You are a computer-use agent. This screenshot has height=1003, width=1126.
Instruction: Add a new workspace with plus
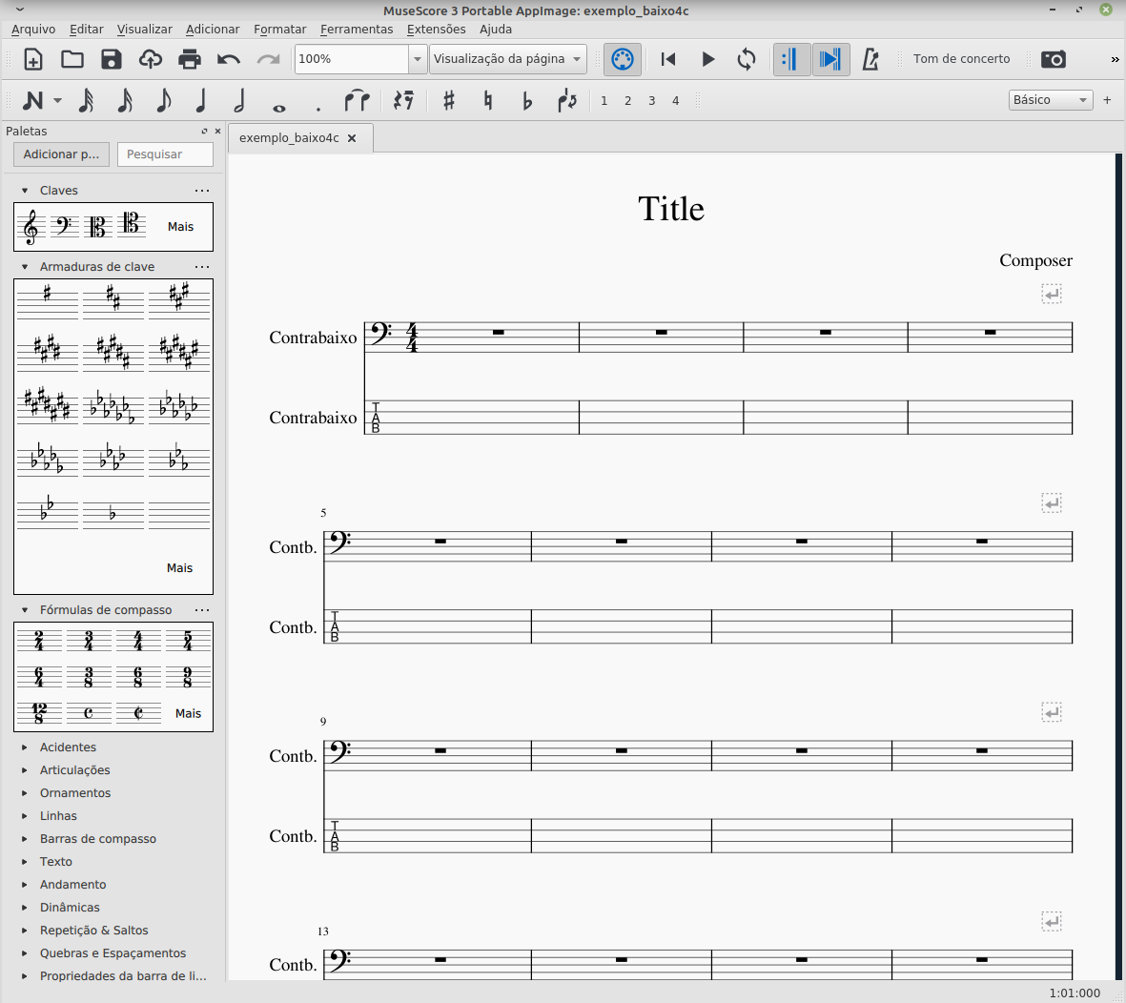(1107, 100)
